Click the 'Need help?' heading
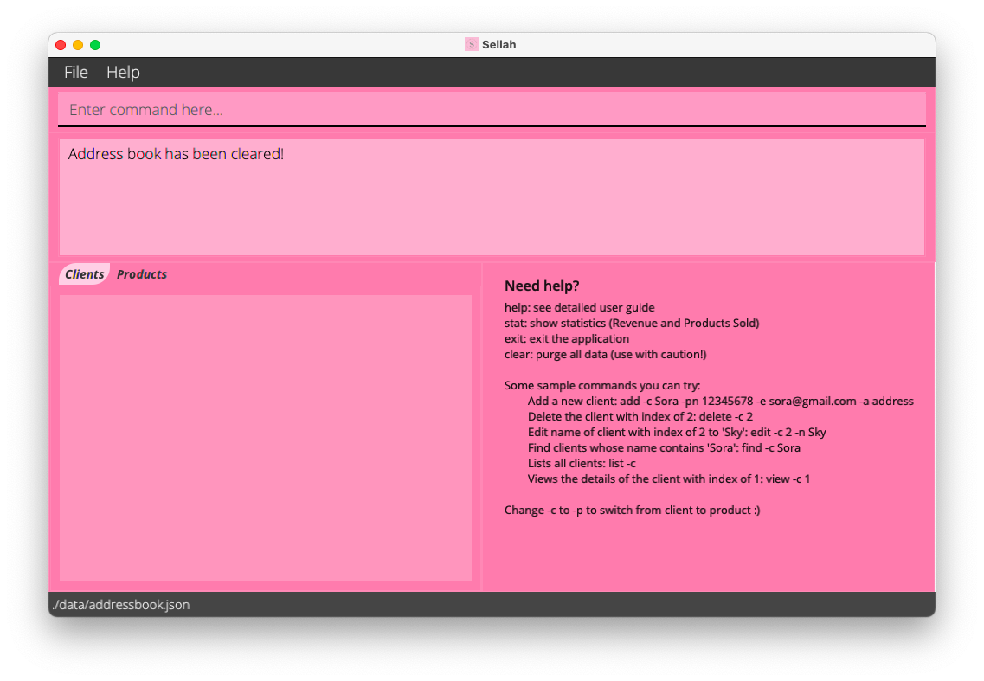 (x=542, y=286)
